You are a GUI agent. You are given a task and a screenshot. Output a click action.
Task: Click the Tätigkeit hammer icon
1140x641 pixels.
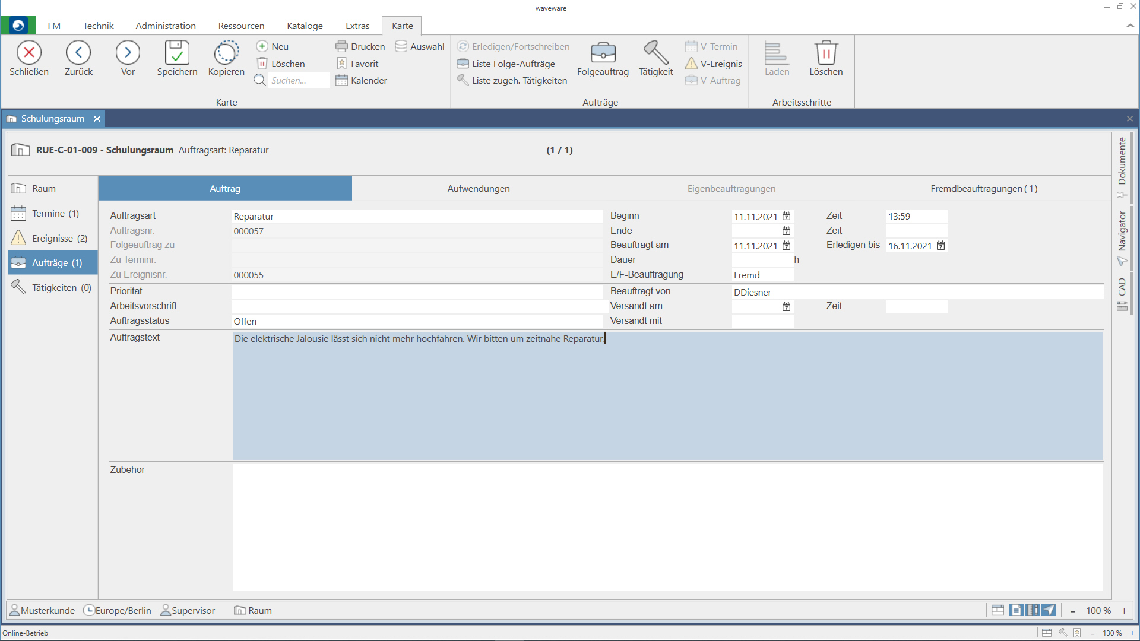[655, 53]
